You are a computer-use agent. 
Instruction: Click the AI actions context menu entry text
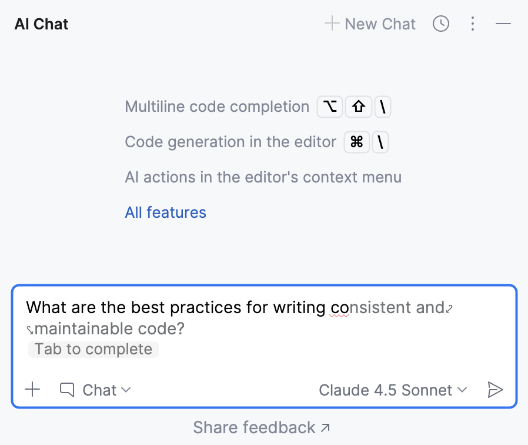[263, 177]
